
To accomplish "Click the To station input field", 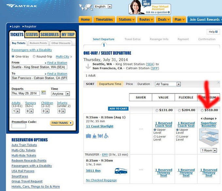I will 39,78.
